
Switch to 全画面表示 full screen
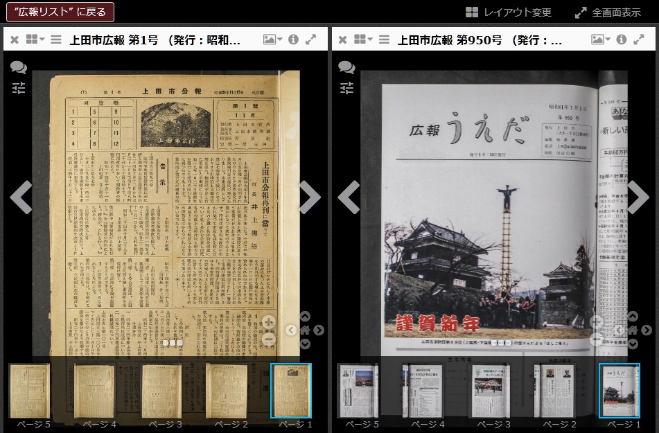point(608,12)
